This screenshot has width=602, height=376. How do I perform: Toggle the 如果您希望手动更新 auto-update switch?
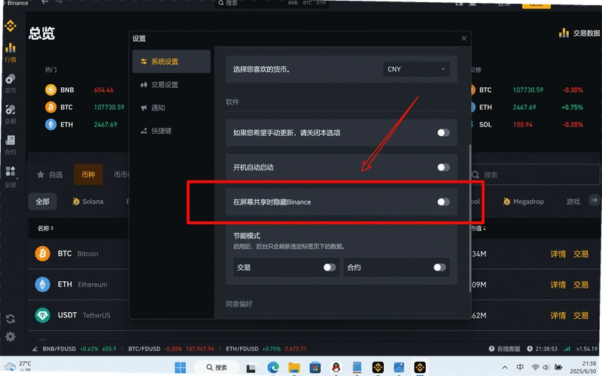(443, 133)
